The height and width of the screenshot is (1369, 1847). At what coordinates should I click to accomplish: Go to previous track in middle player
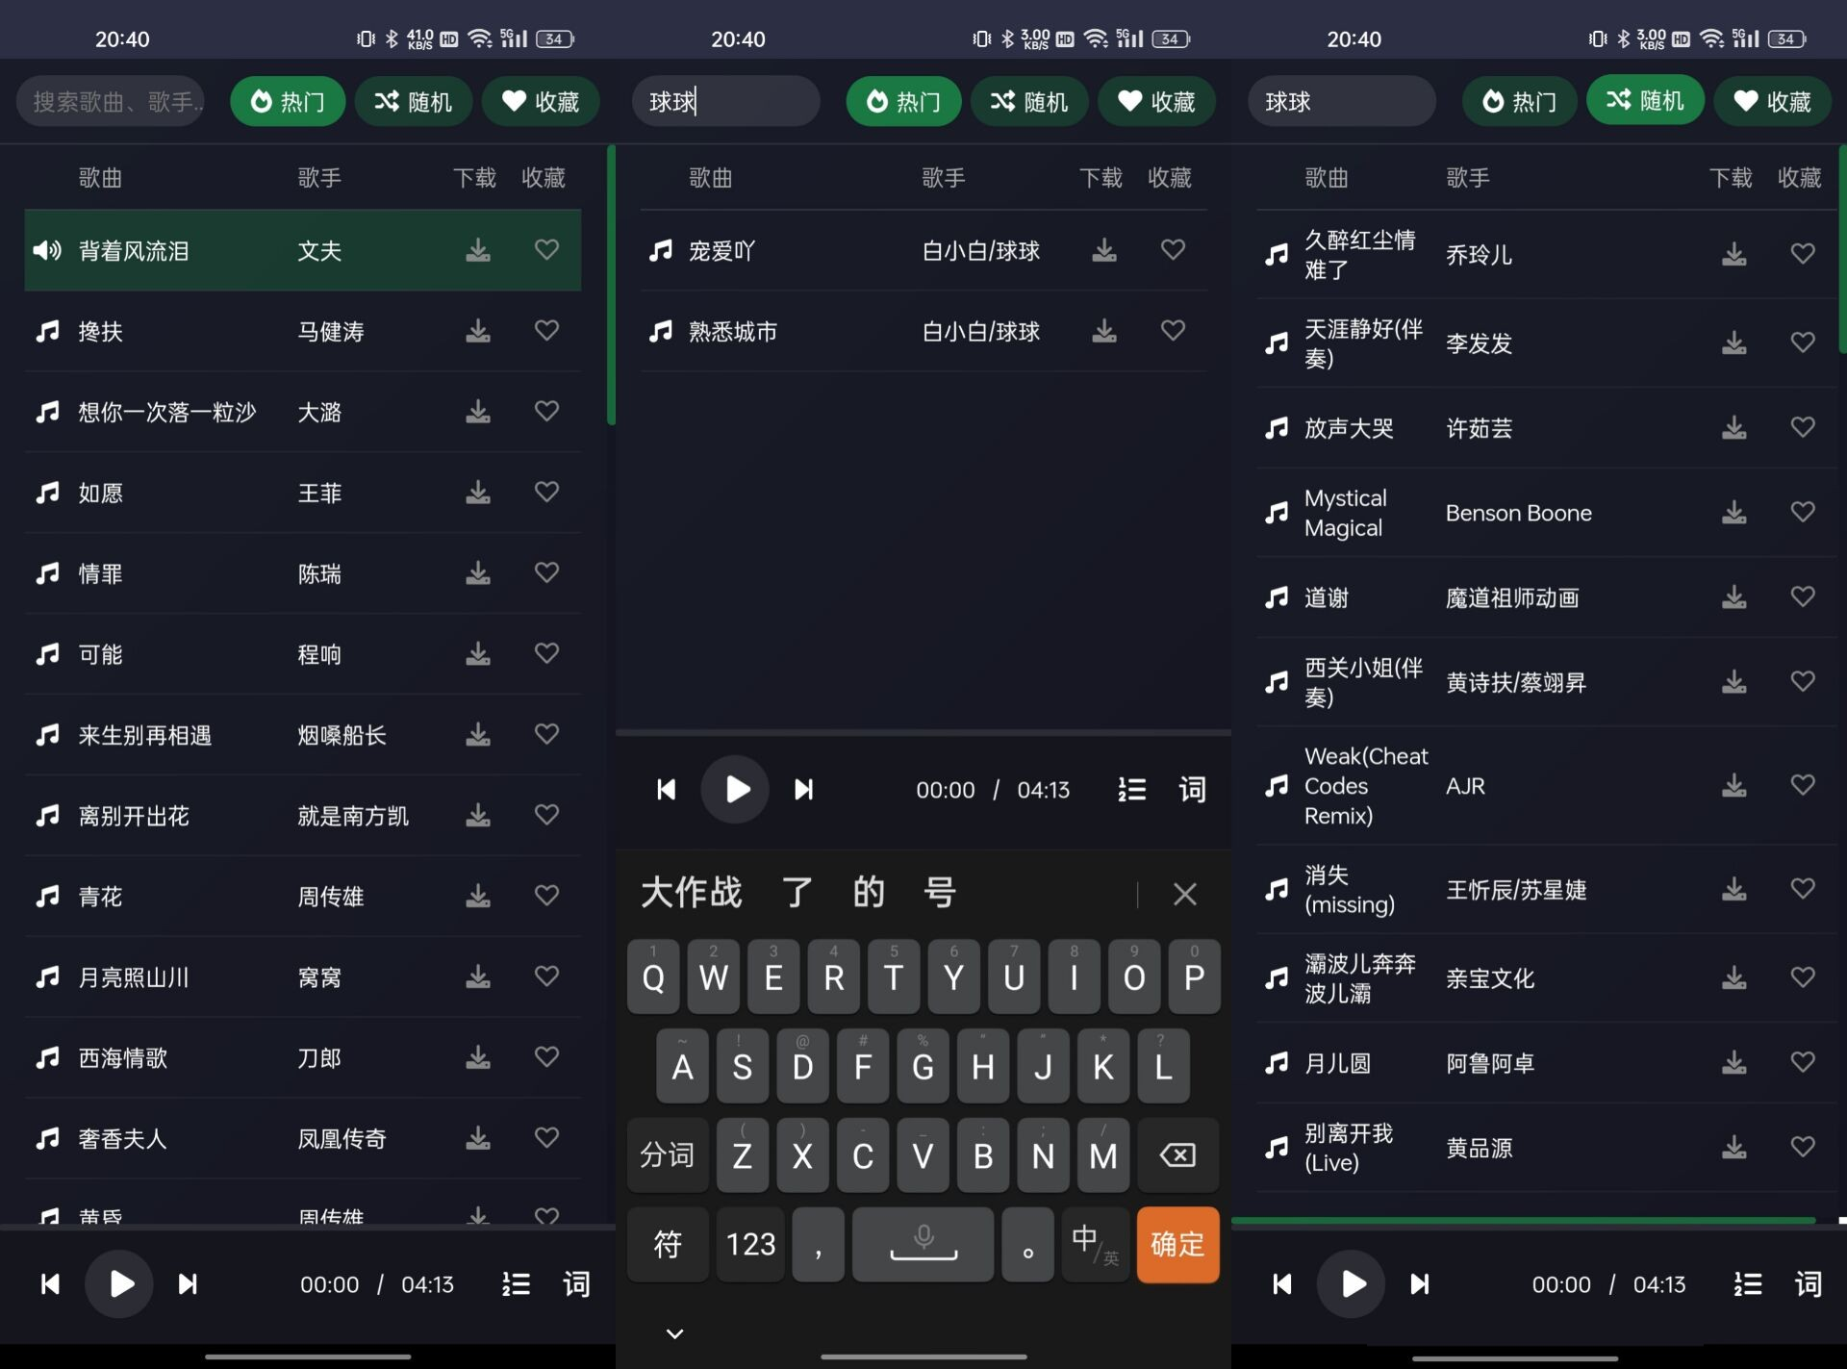click(666, 790)
